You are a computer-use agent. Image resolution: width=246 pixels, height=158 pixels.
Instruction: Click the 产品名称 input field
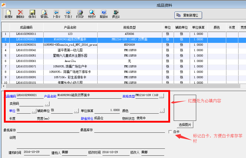coord(89,96)
